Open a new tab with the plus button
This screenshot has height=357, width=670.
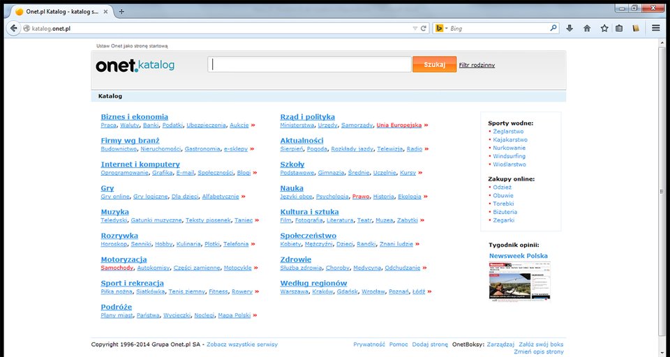[x=121, y=12]
